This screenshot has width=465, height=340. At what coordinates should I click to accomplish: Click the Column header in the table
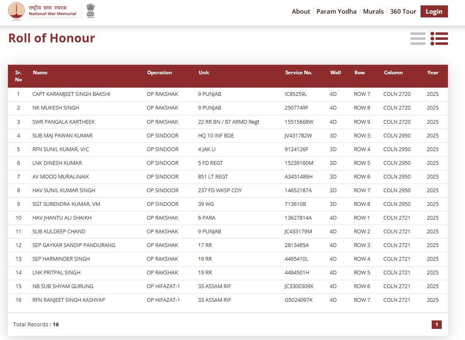point(393,73)
